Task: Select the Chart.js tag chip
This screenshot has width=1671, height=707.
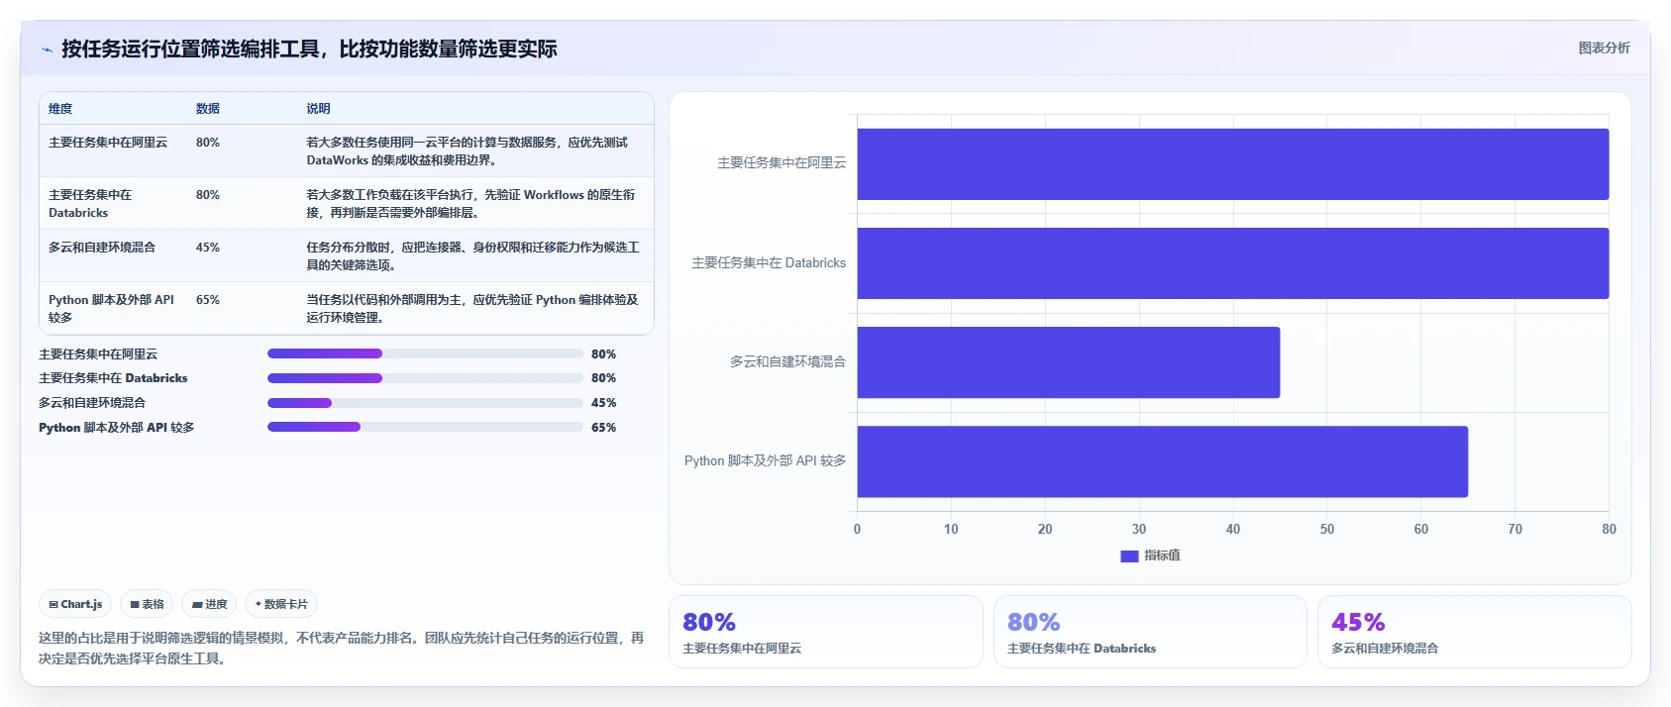Action: point(75,604)
